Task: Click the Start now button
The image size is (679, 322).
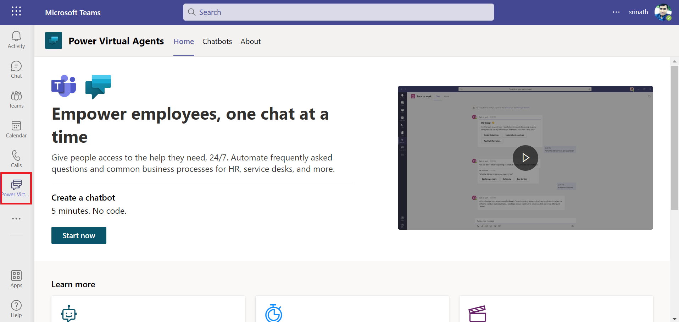Action: click(x=79, y=235)
